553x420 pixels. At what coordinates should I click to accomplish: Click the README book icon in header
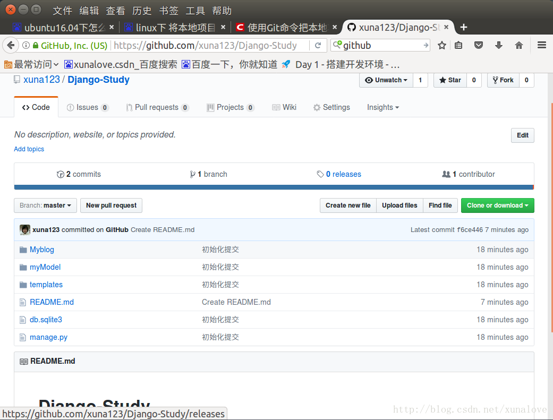tap(23, 362)
